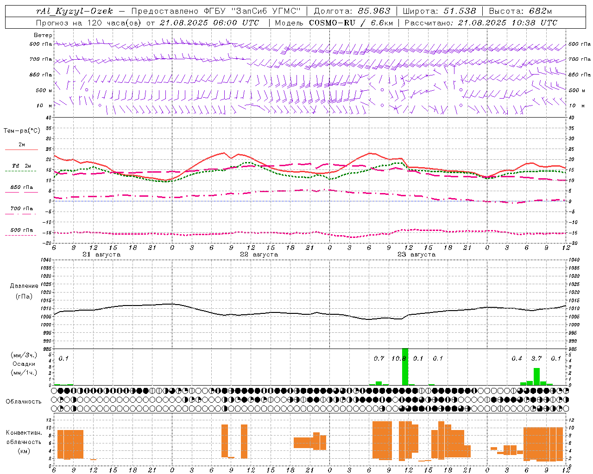
Task: Click the 23 августа date marker
Action: pos(416,255)
